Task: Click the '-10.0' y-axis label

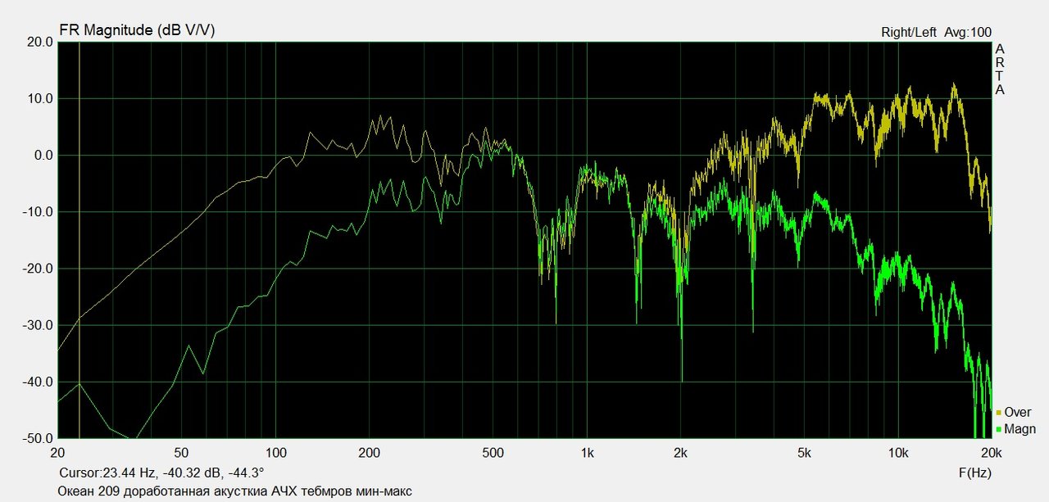Action: pyautogui.click(x=37, y=212)
